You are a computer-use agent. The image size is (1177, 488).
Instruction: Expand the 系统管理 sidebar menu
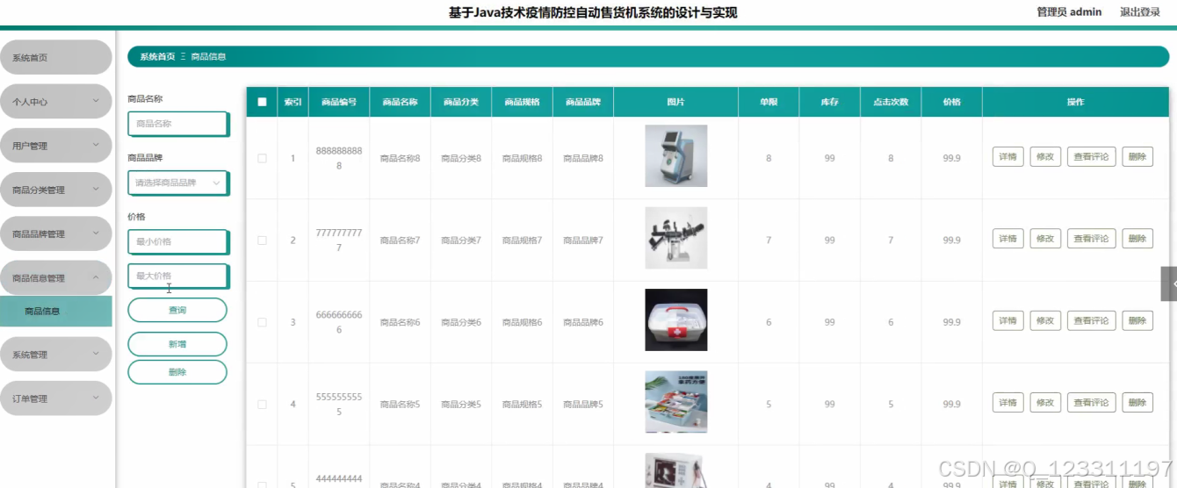[56, 355]
